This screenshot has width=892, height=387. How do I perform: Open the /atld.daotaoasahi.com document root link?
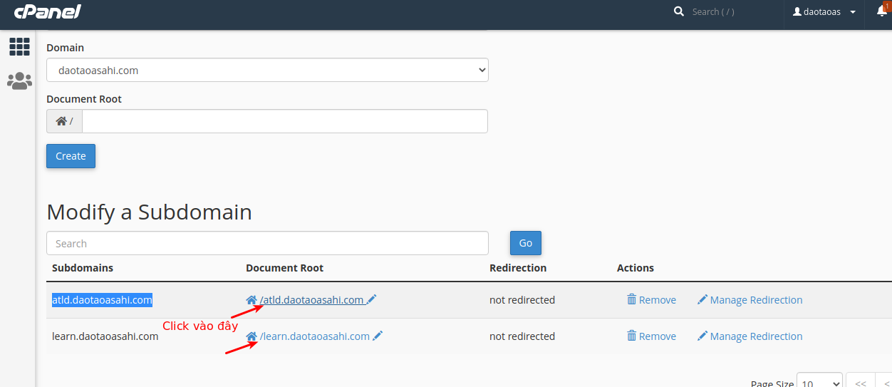[311, 300]
